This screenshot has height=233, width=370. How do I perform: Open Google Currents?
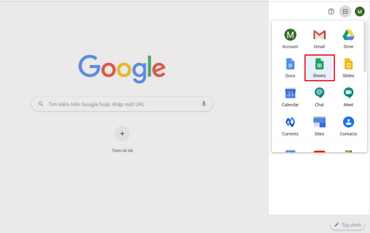pyautogui.click(x=290, y=126)
